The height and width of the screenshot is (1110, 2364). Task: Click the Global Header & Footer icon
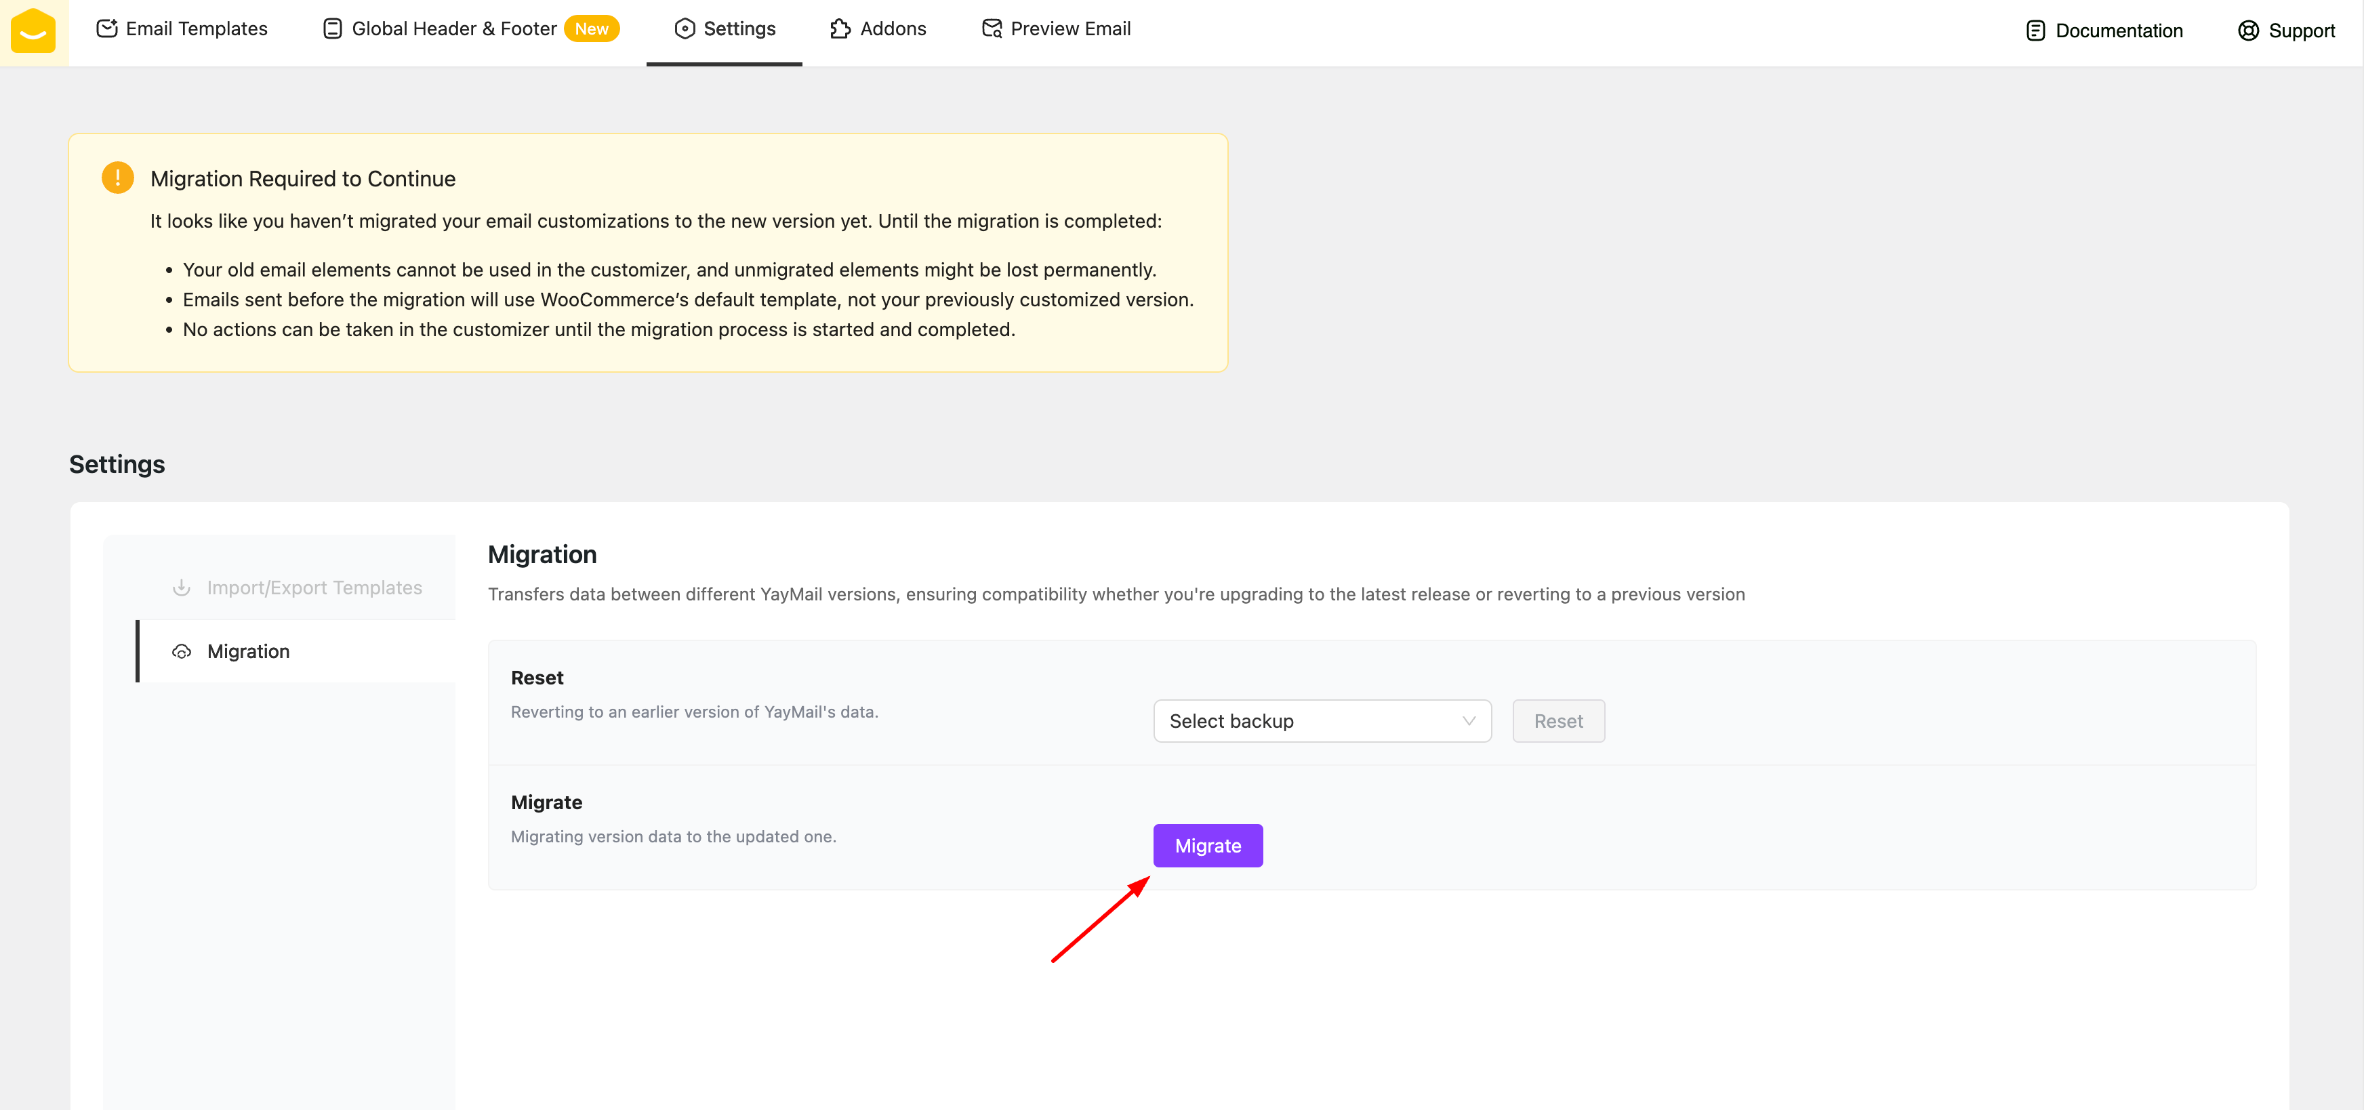tap(332, 28)
